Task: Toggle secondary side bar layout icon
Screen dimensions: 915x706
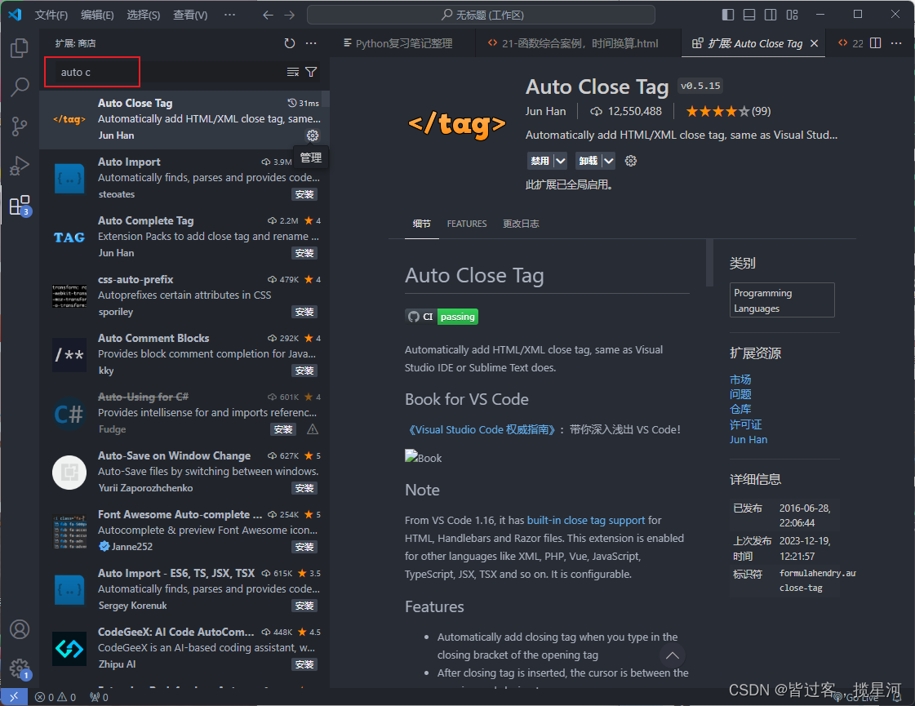Action: coord(771,15)
